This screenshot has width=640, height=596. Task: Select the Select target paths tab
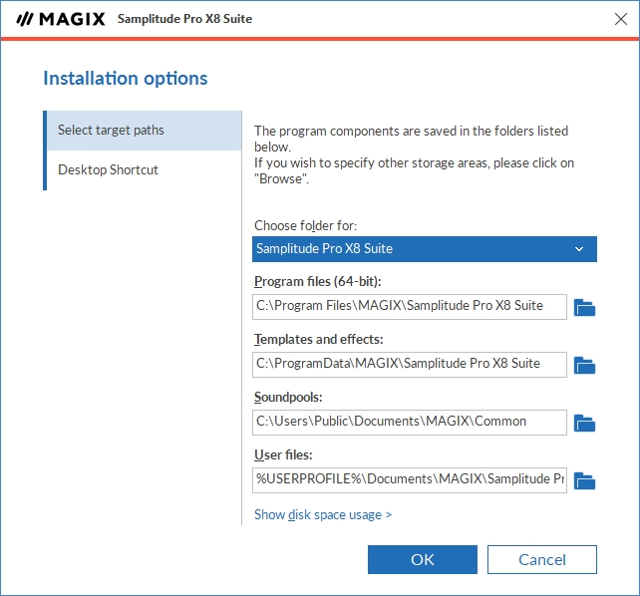click(144, 131)
